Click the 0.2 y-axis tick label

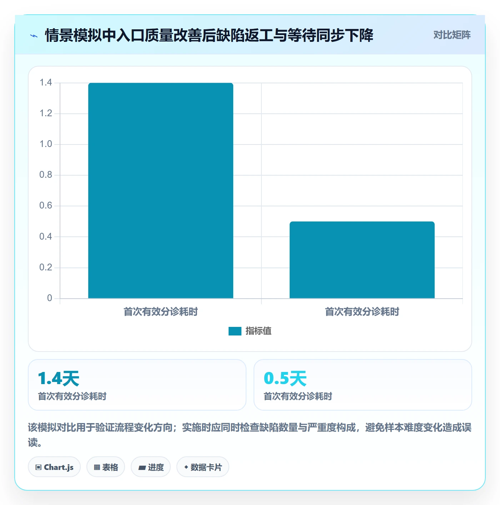46,268
